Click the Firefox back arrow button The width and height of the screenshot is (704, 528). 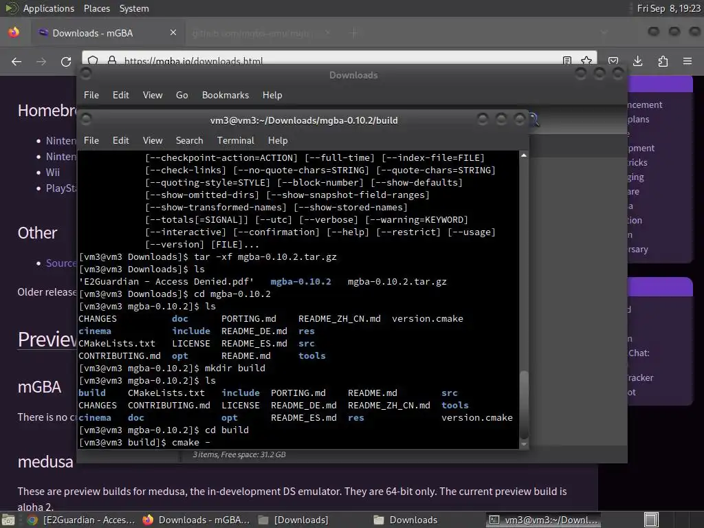point(16,61)
